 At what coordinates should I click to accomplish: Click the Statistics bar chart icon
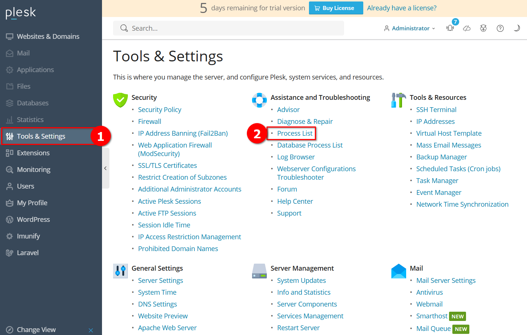coord(10,120)
